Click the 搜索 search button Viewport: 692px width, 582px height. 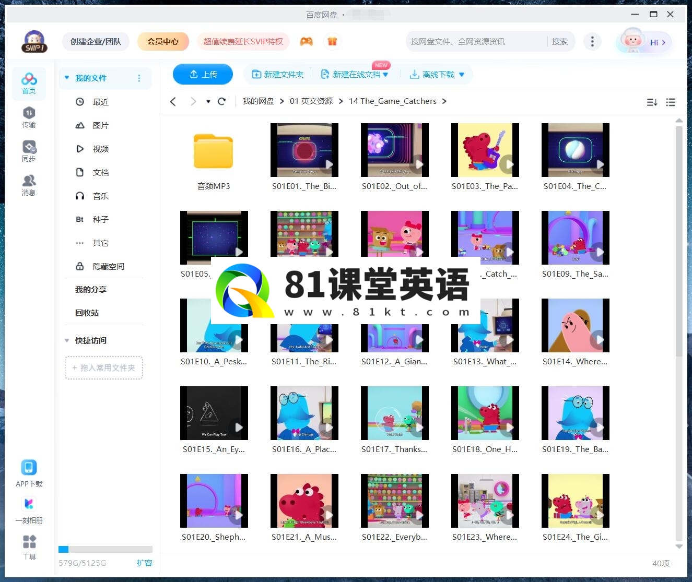point(559,41)
